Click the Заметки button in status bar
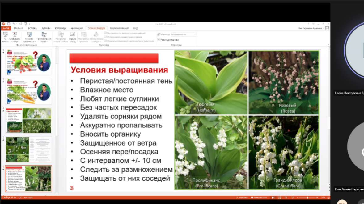This screenshot has width=364, height=204. [242, 198]
